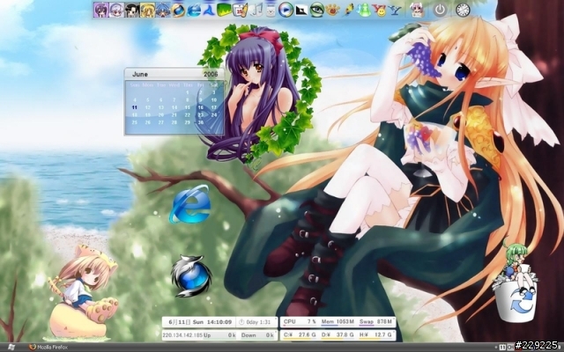Open the yellow feather pen dock icon
Image resolution: width=564 pixels, height=352 pixels.
[x=348, y=10]
